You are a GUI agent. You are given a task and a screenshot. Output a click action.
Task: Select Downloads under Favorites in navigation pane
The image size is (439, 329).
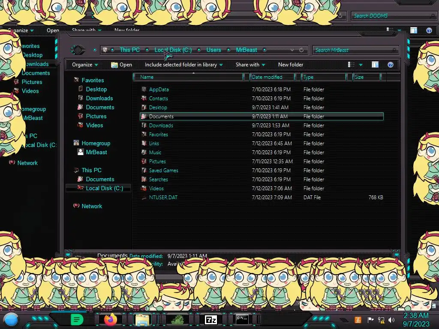[99, 98]
